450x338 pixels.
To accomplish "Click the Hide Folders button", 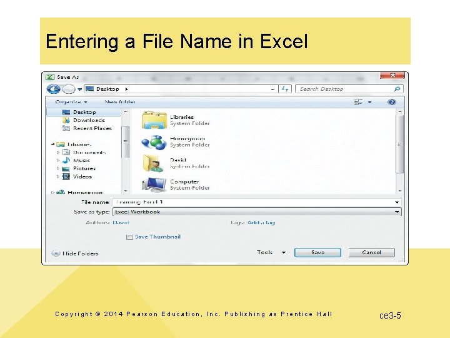I will pyautogui.click(x=75, y=253).
